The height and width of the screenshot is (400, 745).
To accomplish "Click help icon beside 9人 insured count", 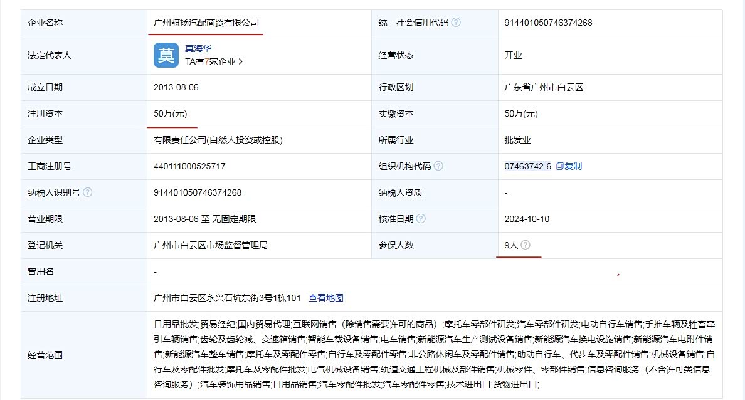I will click(x=526, y=245).
